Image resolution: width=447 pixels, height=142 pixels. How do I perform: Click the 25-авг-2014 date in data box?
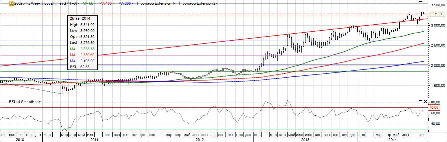coord(81,19)
